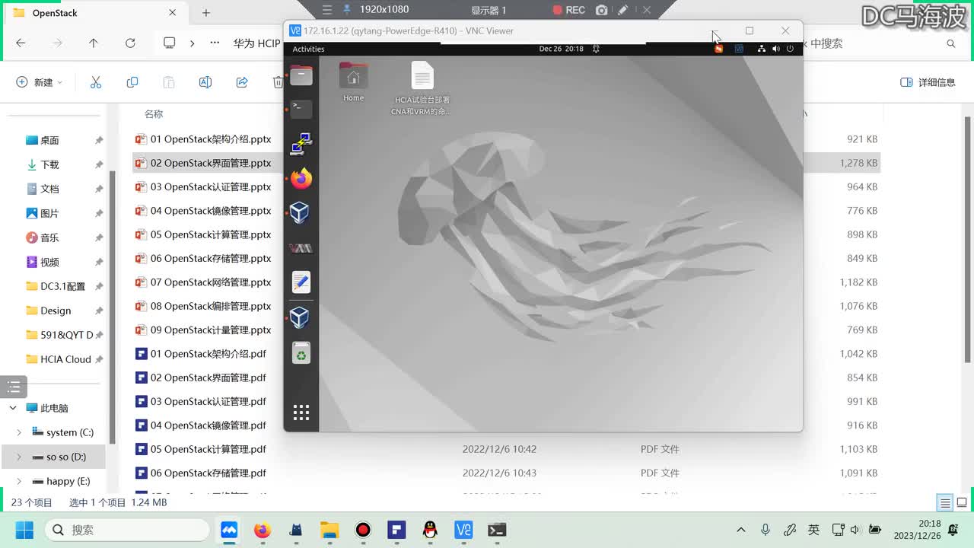Open the Dec 26 20:18 clock menu

[561, 49]
